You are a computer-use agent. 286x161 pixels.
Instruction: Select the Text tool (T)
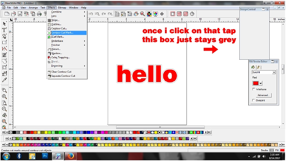(5, 30)
